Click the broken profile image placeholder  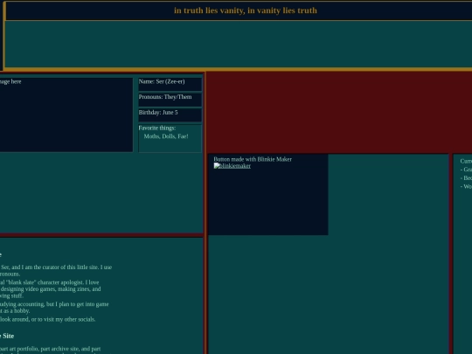point(66,115)
